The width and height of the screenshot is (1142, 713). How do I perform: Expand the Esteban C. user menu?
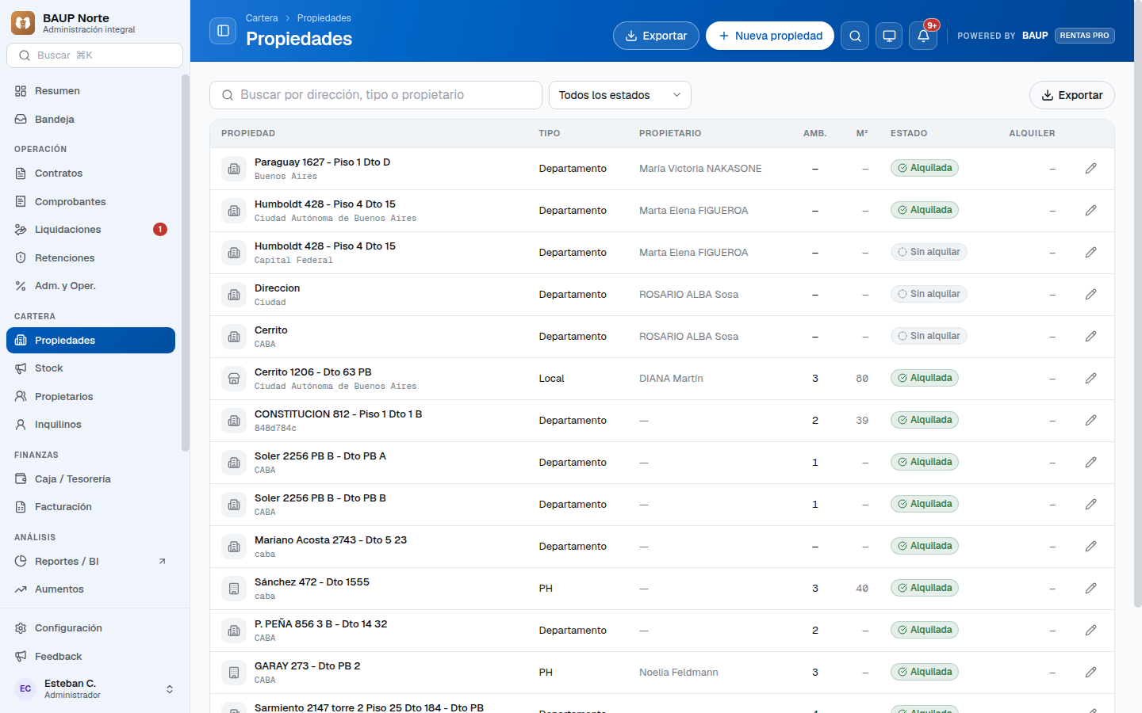(94, 689)
